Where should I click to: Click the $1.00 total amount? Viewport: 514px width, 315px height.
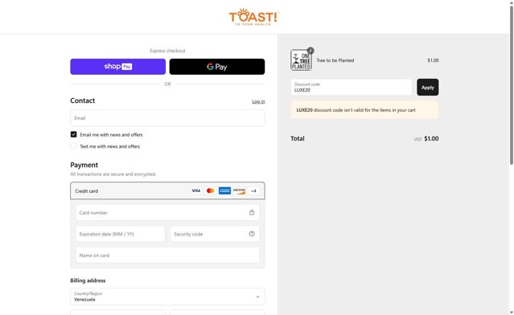[x=431, y=138]
